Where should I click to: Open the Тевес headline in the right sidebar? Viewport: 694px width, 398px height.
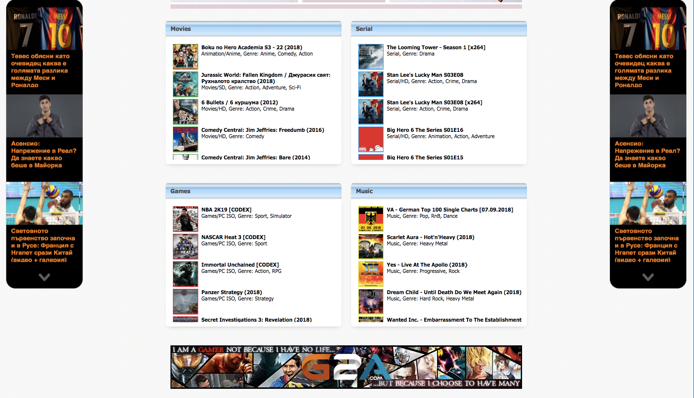click(644, 71)
